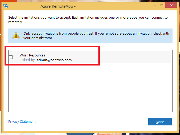Open the Privacy Statement link

22,121
